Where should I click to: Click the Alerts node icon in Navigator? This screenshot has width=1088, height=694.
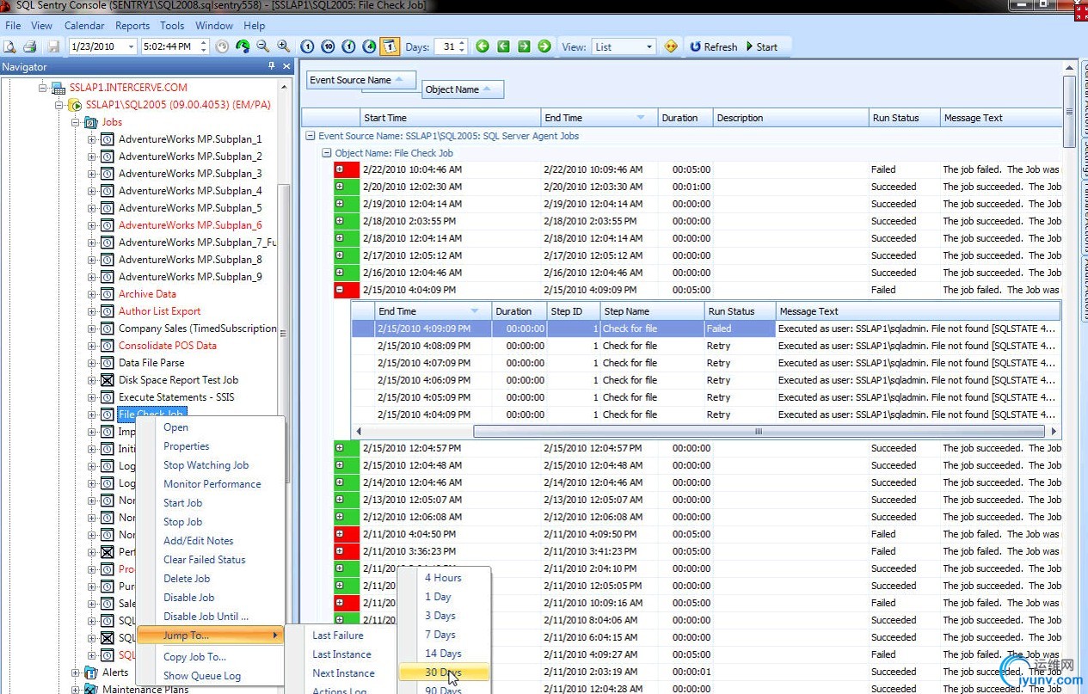pos(91,673)
